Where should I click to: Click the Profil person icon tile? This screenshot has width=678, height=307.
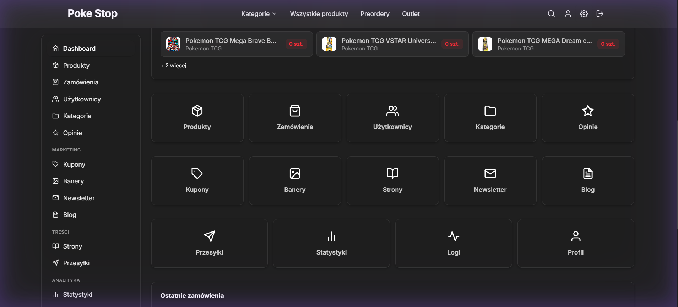[576, 244]
